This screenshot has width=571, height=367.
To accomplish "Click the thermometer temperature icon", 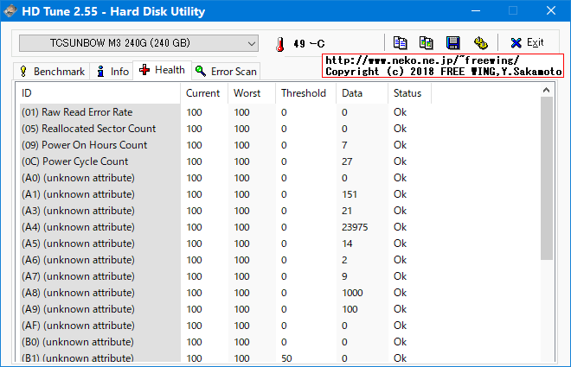I will click(x=279, y=44).
